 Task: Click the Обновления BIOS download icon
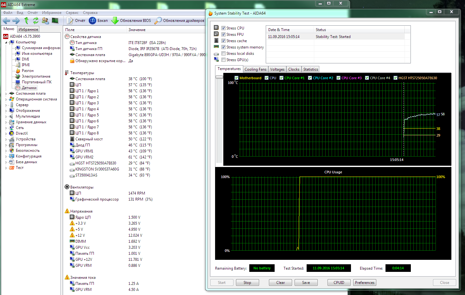pyautogui.click(x=115, y=21)
